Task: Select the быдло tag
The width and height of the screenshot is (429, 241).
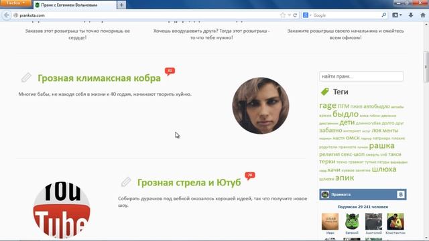Action: pyautogui.click(x=345, y=114)
